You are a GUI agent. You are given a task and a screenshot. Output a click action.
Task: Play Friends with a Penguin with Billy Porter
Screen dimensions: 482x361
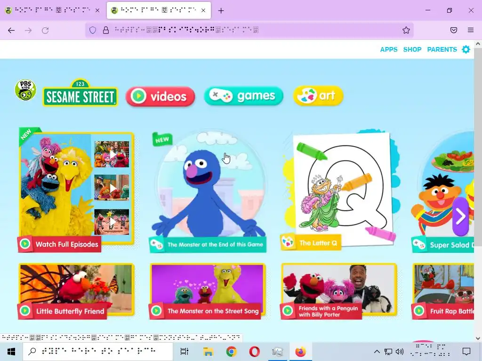339,291
